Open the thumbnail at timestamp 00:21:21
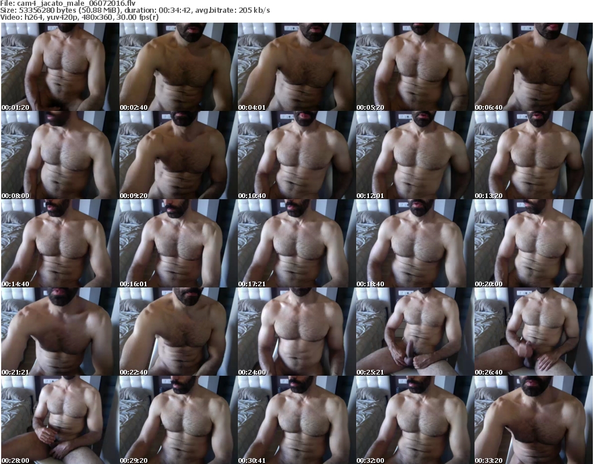Viewport: 594px width, 464px height. 59,332
